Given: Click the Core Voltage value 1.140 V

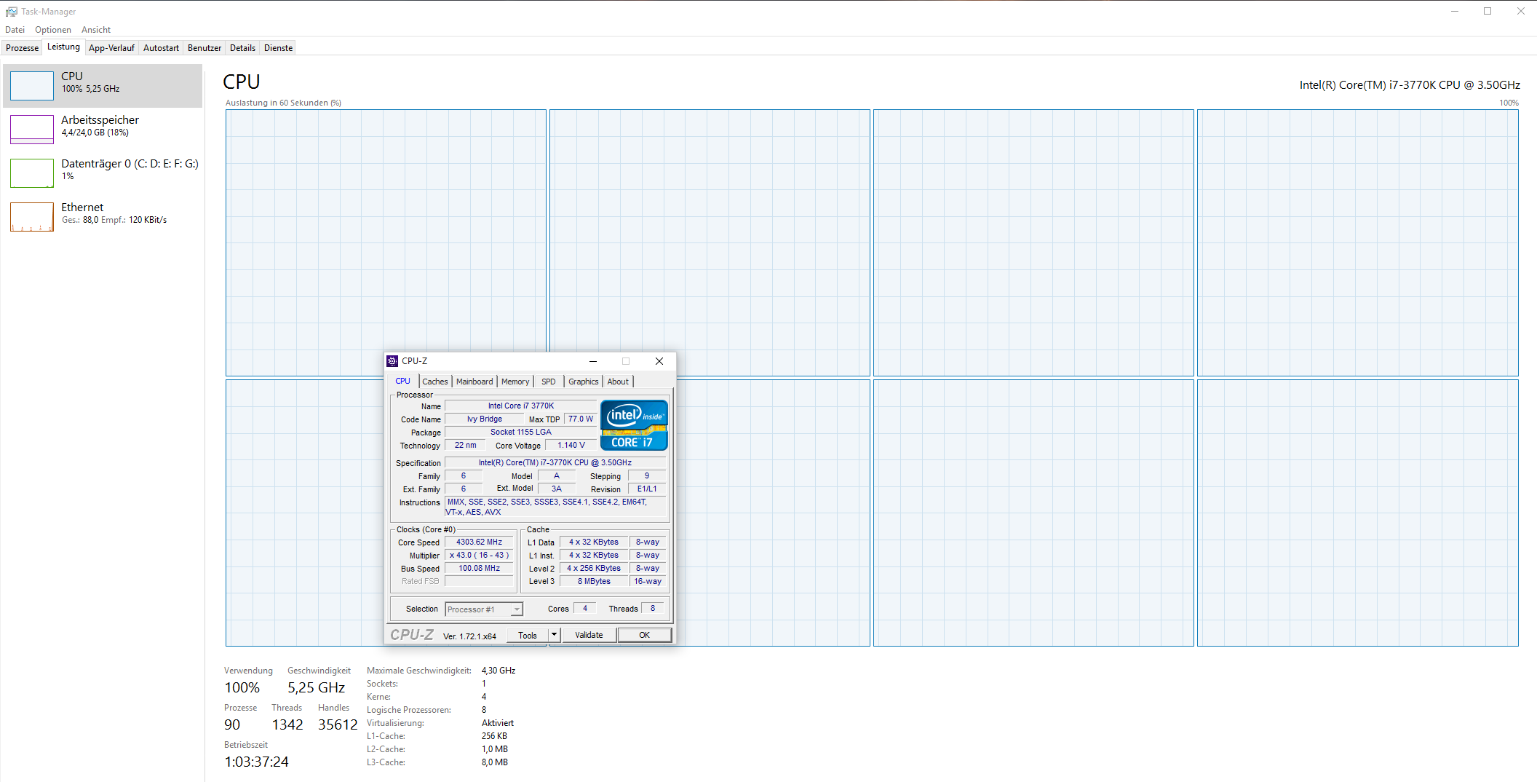Looking at the screenshot, I should [x=571, y=446].
